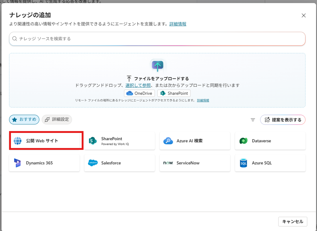Choose the Salesforce knowledge source card
The image size is (317, 231).
(x=119, y=163)
